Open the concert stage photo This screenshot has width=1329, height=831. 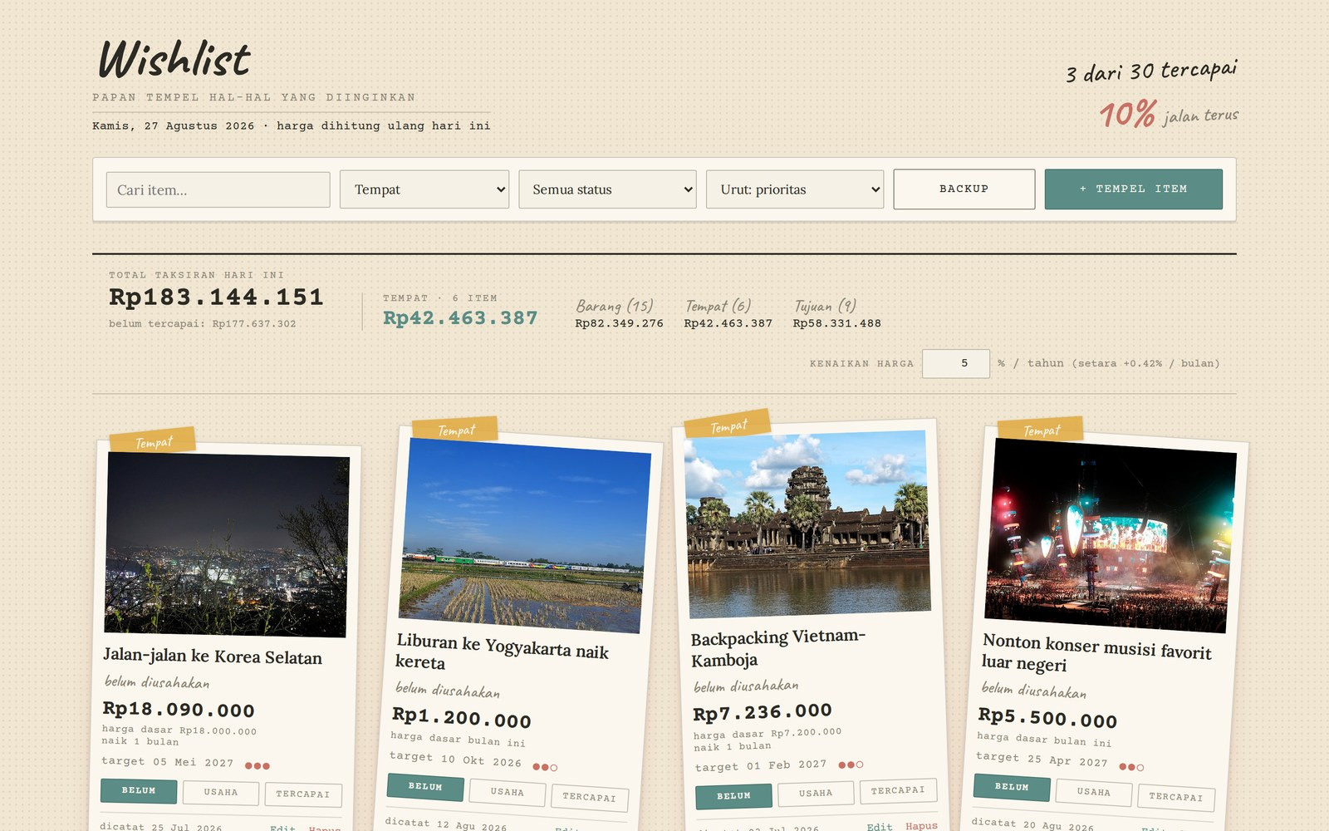pos(1110,535)
